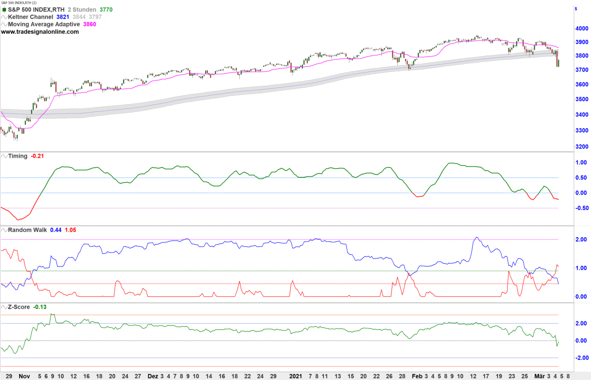
Task: Click the 'Feb' month marker on time axis
Action: [417, 376]
